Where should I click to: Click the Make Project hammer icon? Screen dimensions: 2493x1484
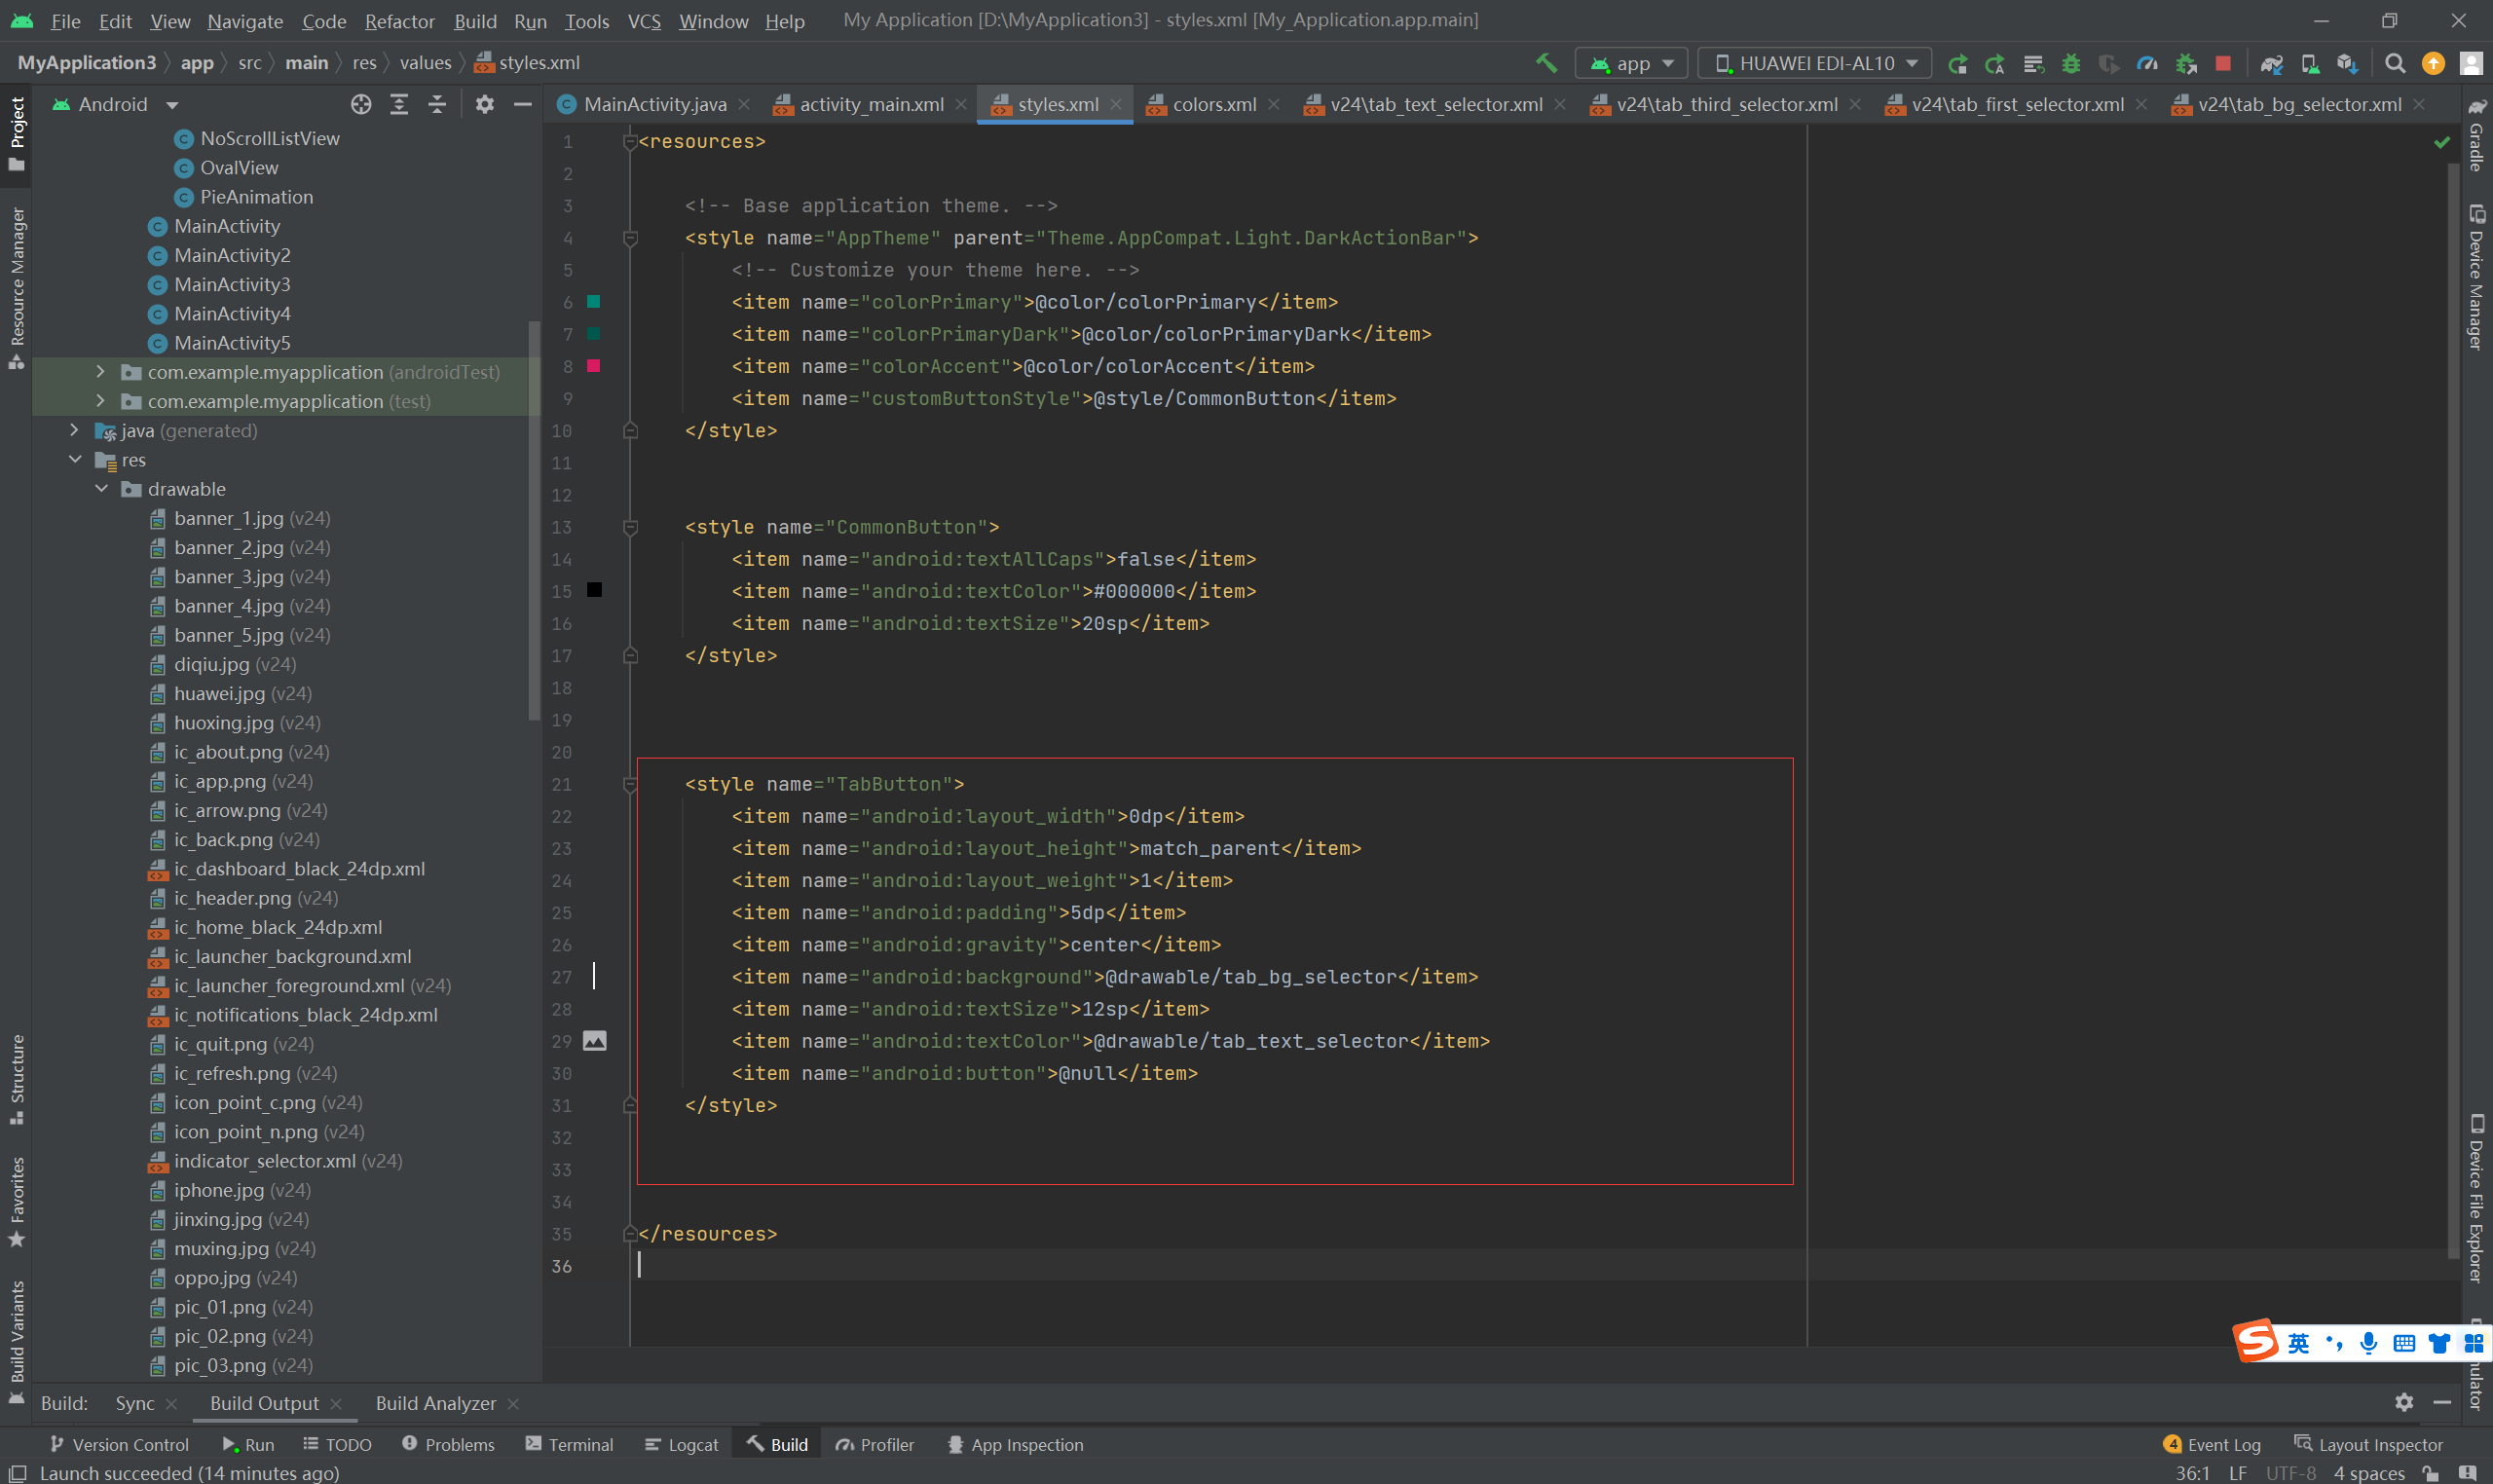[1546, 63]
